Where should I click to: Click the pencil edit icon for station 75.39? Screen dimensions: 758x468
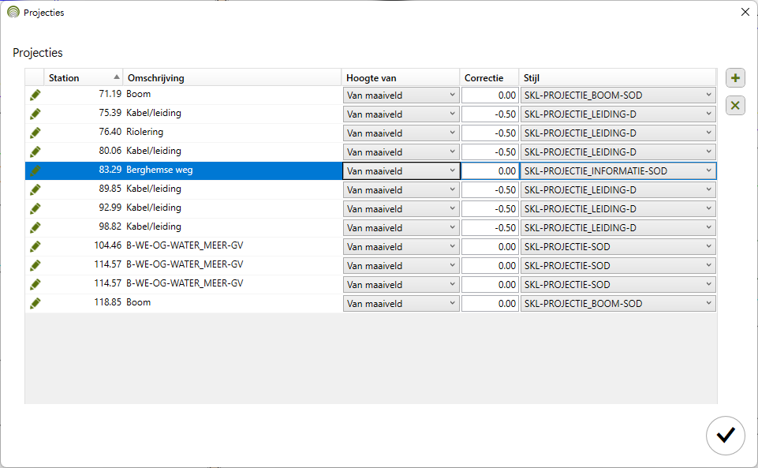tap(35, 114)
